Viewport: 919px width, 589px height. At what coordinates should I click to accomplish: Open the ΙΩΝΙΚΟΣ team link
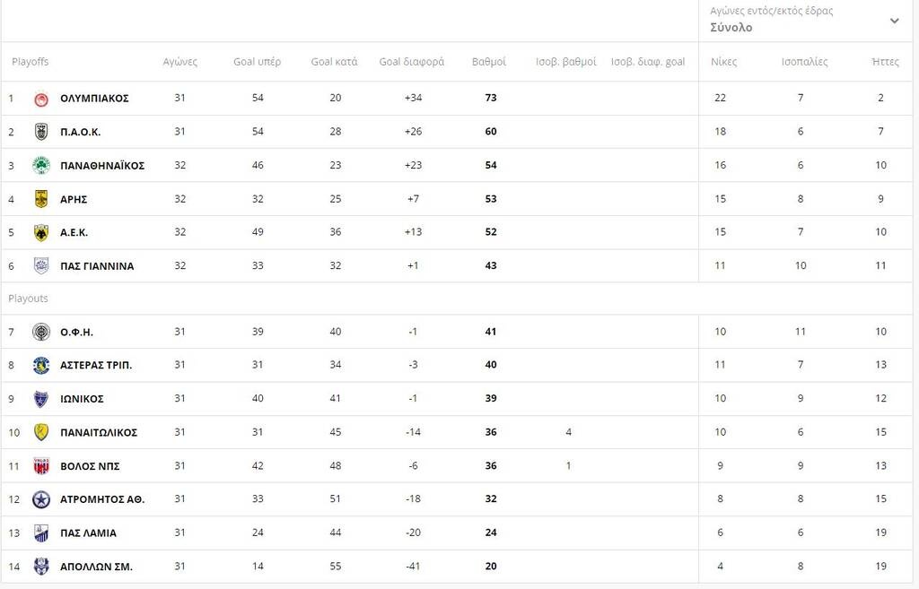point(82,399)
